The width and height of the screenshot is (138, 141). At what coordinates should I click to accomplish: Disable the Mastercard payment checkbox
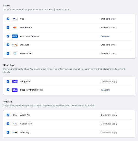click(8, 28)
